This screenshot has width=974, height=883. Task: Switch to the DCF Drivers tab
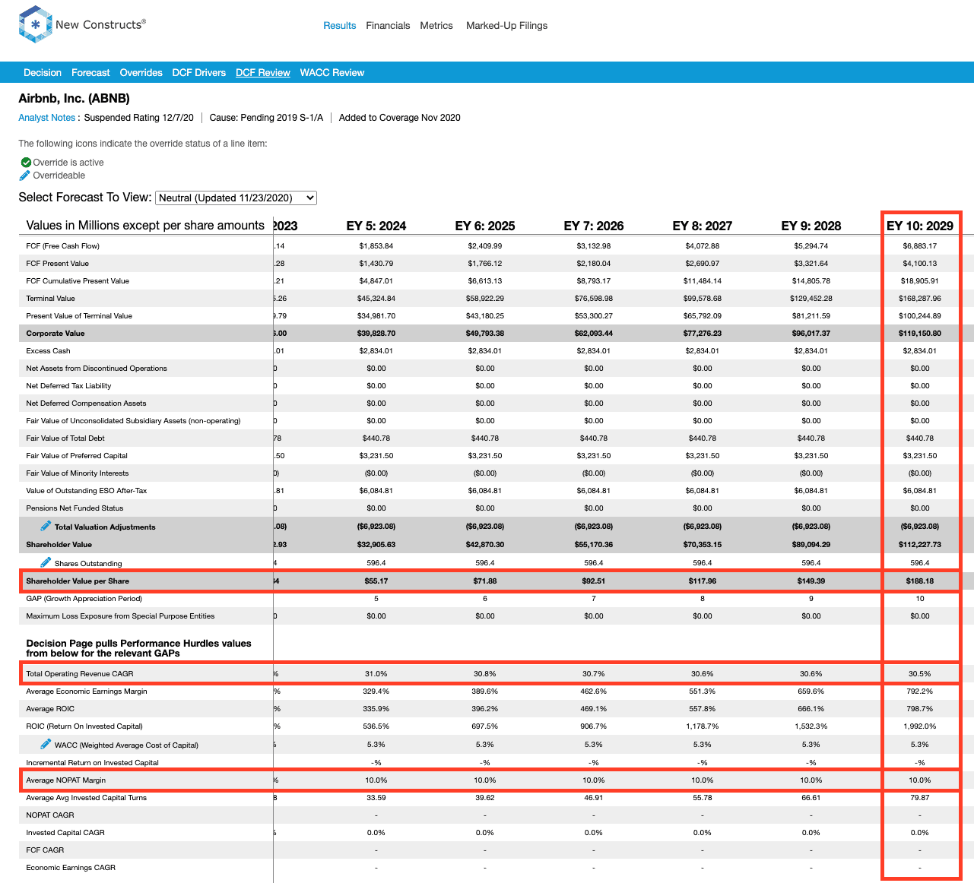click(199, 73)
